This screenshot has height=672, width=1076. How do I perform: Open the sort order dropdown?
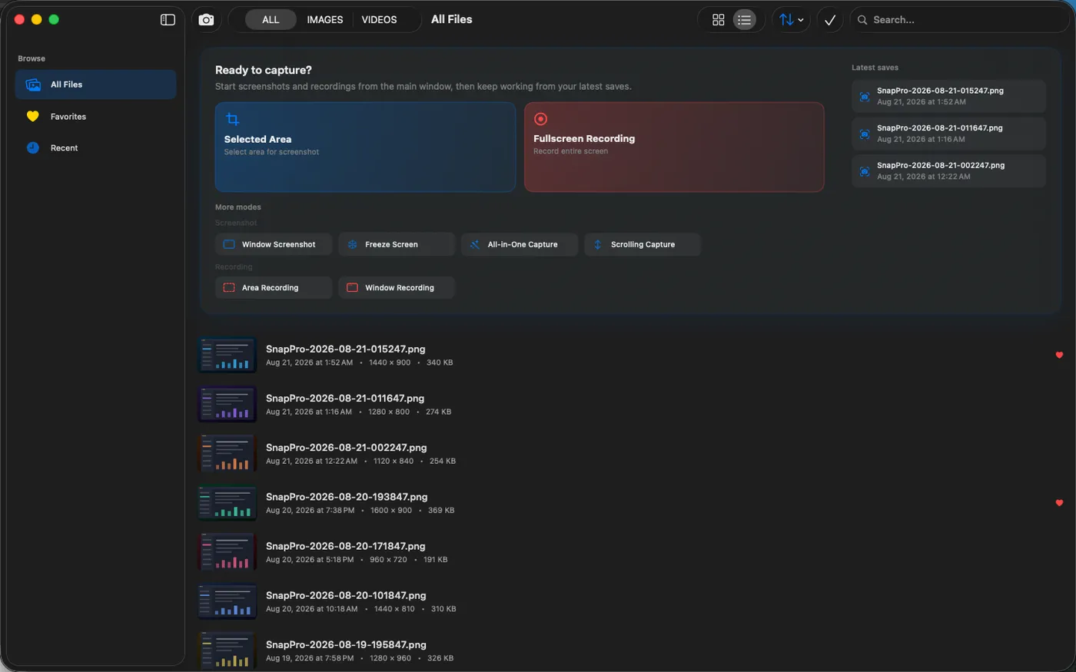tap(791, 20)
